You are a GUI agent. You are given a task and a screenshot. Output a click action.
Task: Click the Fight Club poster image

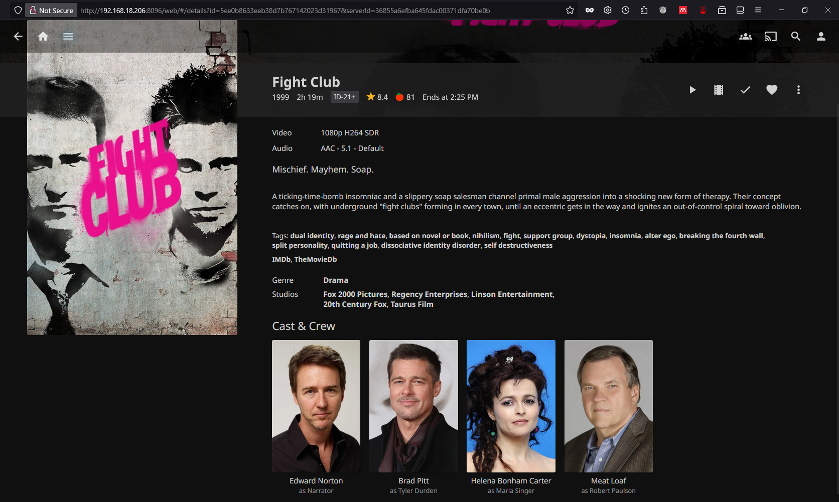(x=132, y=178)
